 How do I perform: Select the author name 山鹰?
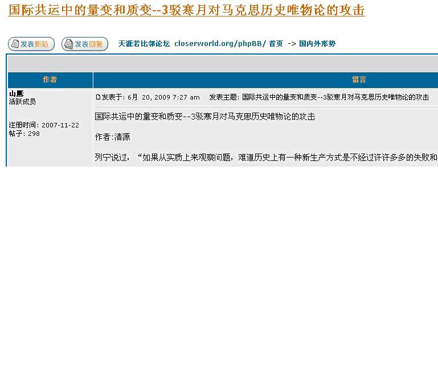pyautogui.click(x=16, y=94)
